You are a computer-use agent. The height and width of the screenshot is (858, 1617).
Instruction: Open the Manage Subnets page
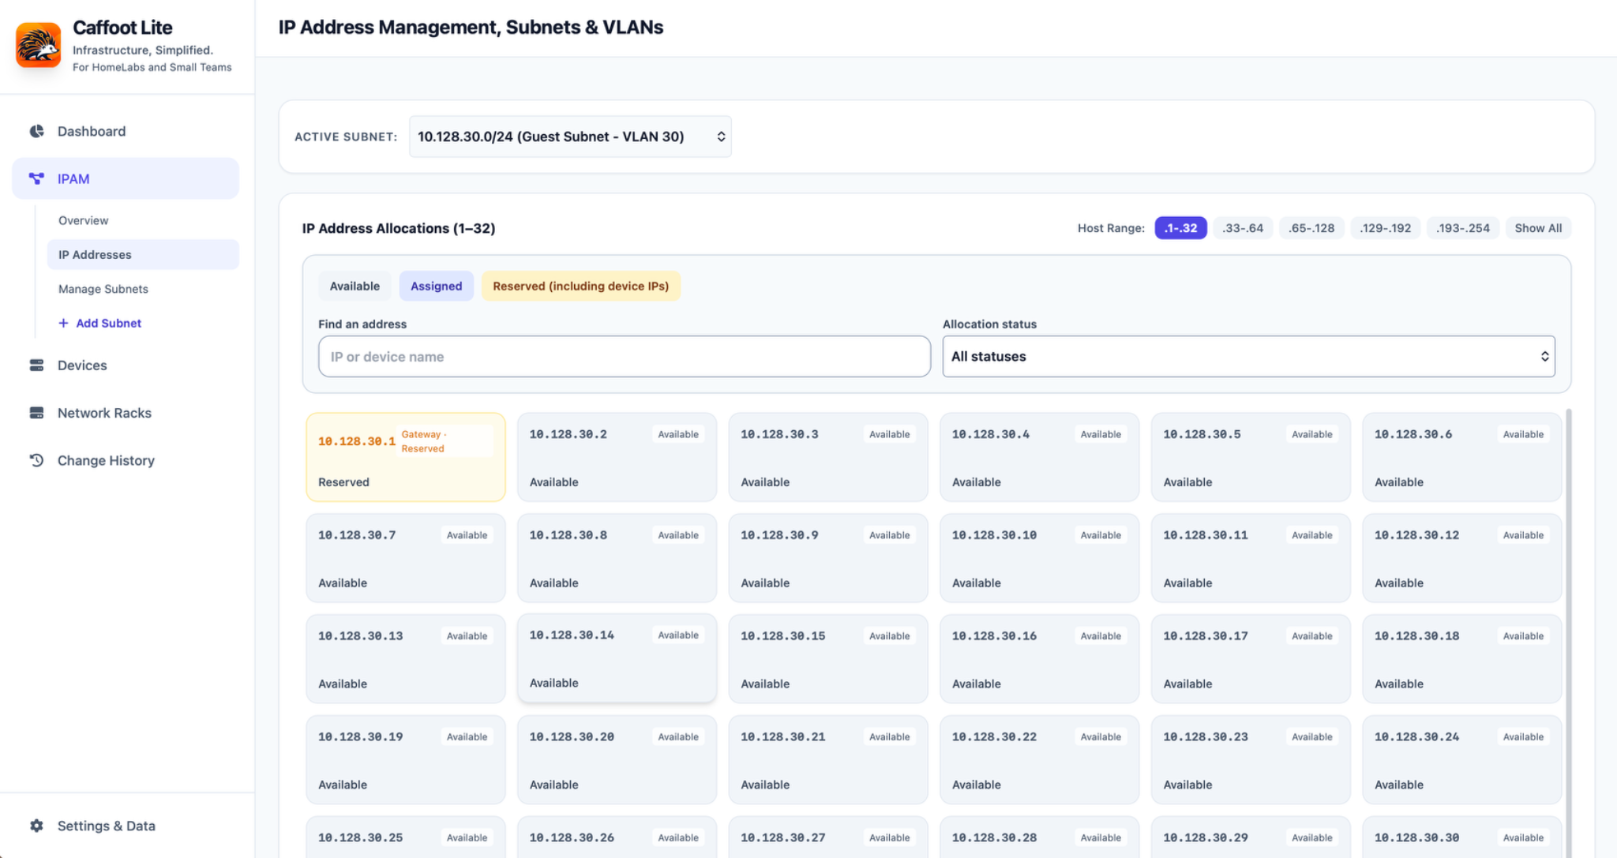103,289
